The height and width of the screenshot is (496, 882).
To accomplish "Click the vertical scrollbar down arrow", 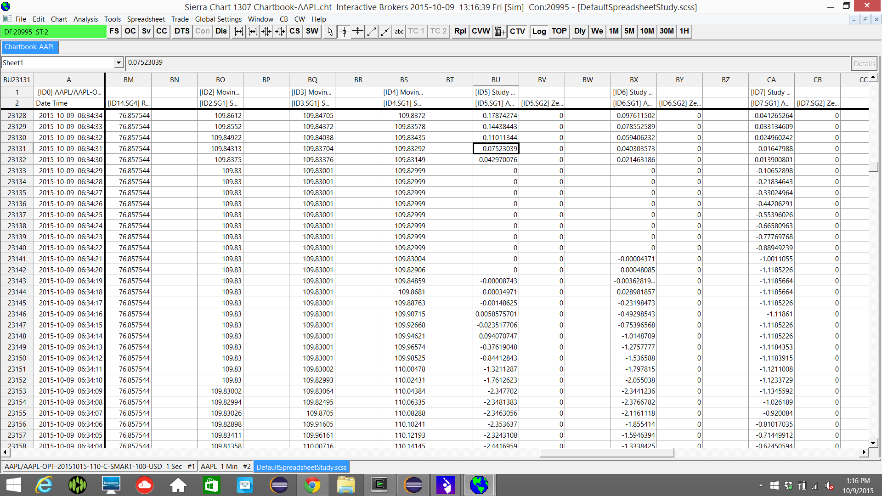I will click(x=873, y=443).
